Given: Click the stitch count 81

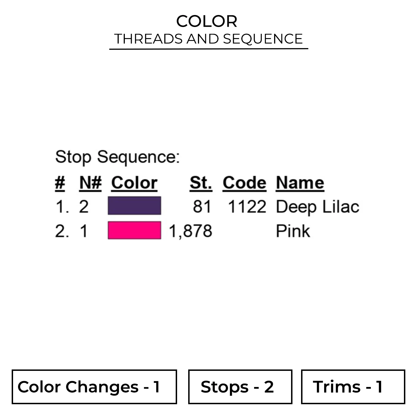Looking at the screenshot, I should pos(202,207).
